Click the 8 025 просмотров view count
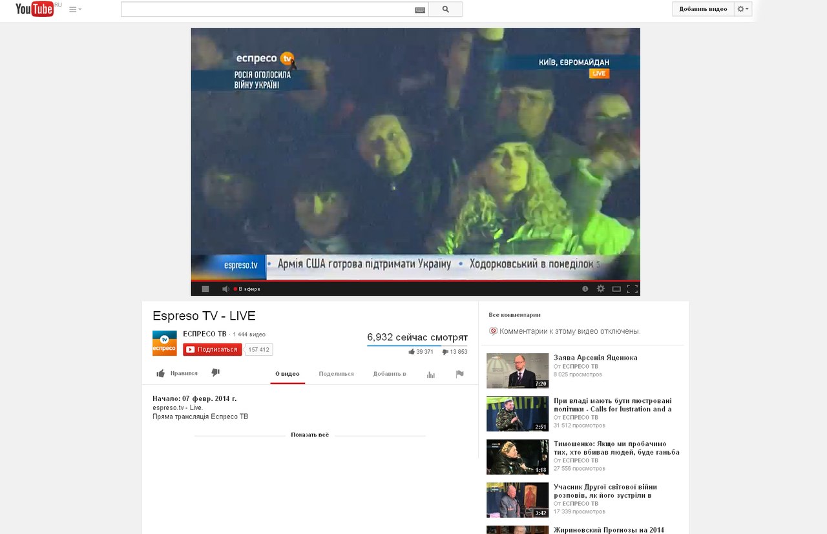The image size is (827, 534). [578, 375]
